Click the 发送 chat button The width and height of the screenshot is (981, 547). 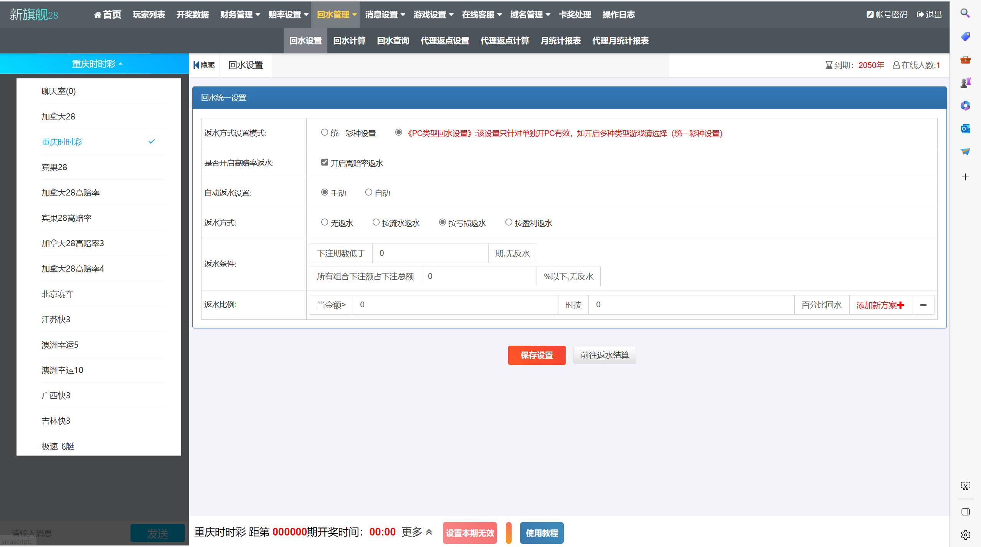(157, 533)
